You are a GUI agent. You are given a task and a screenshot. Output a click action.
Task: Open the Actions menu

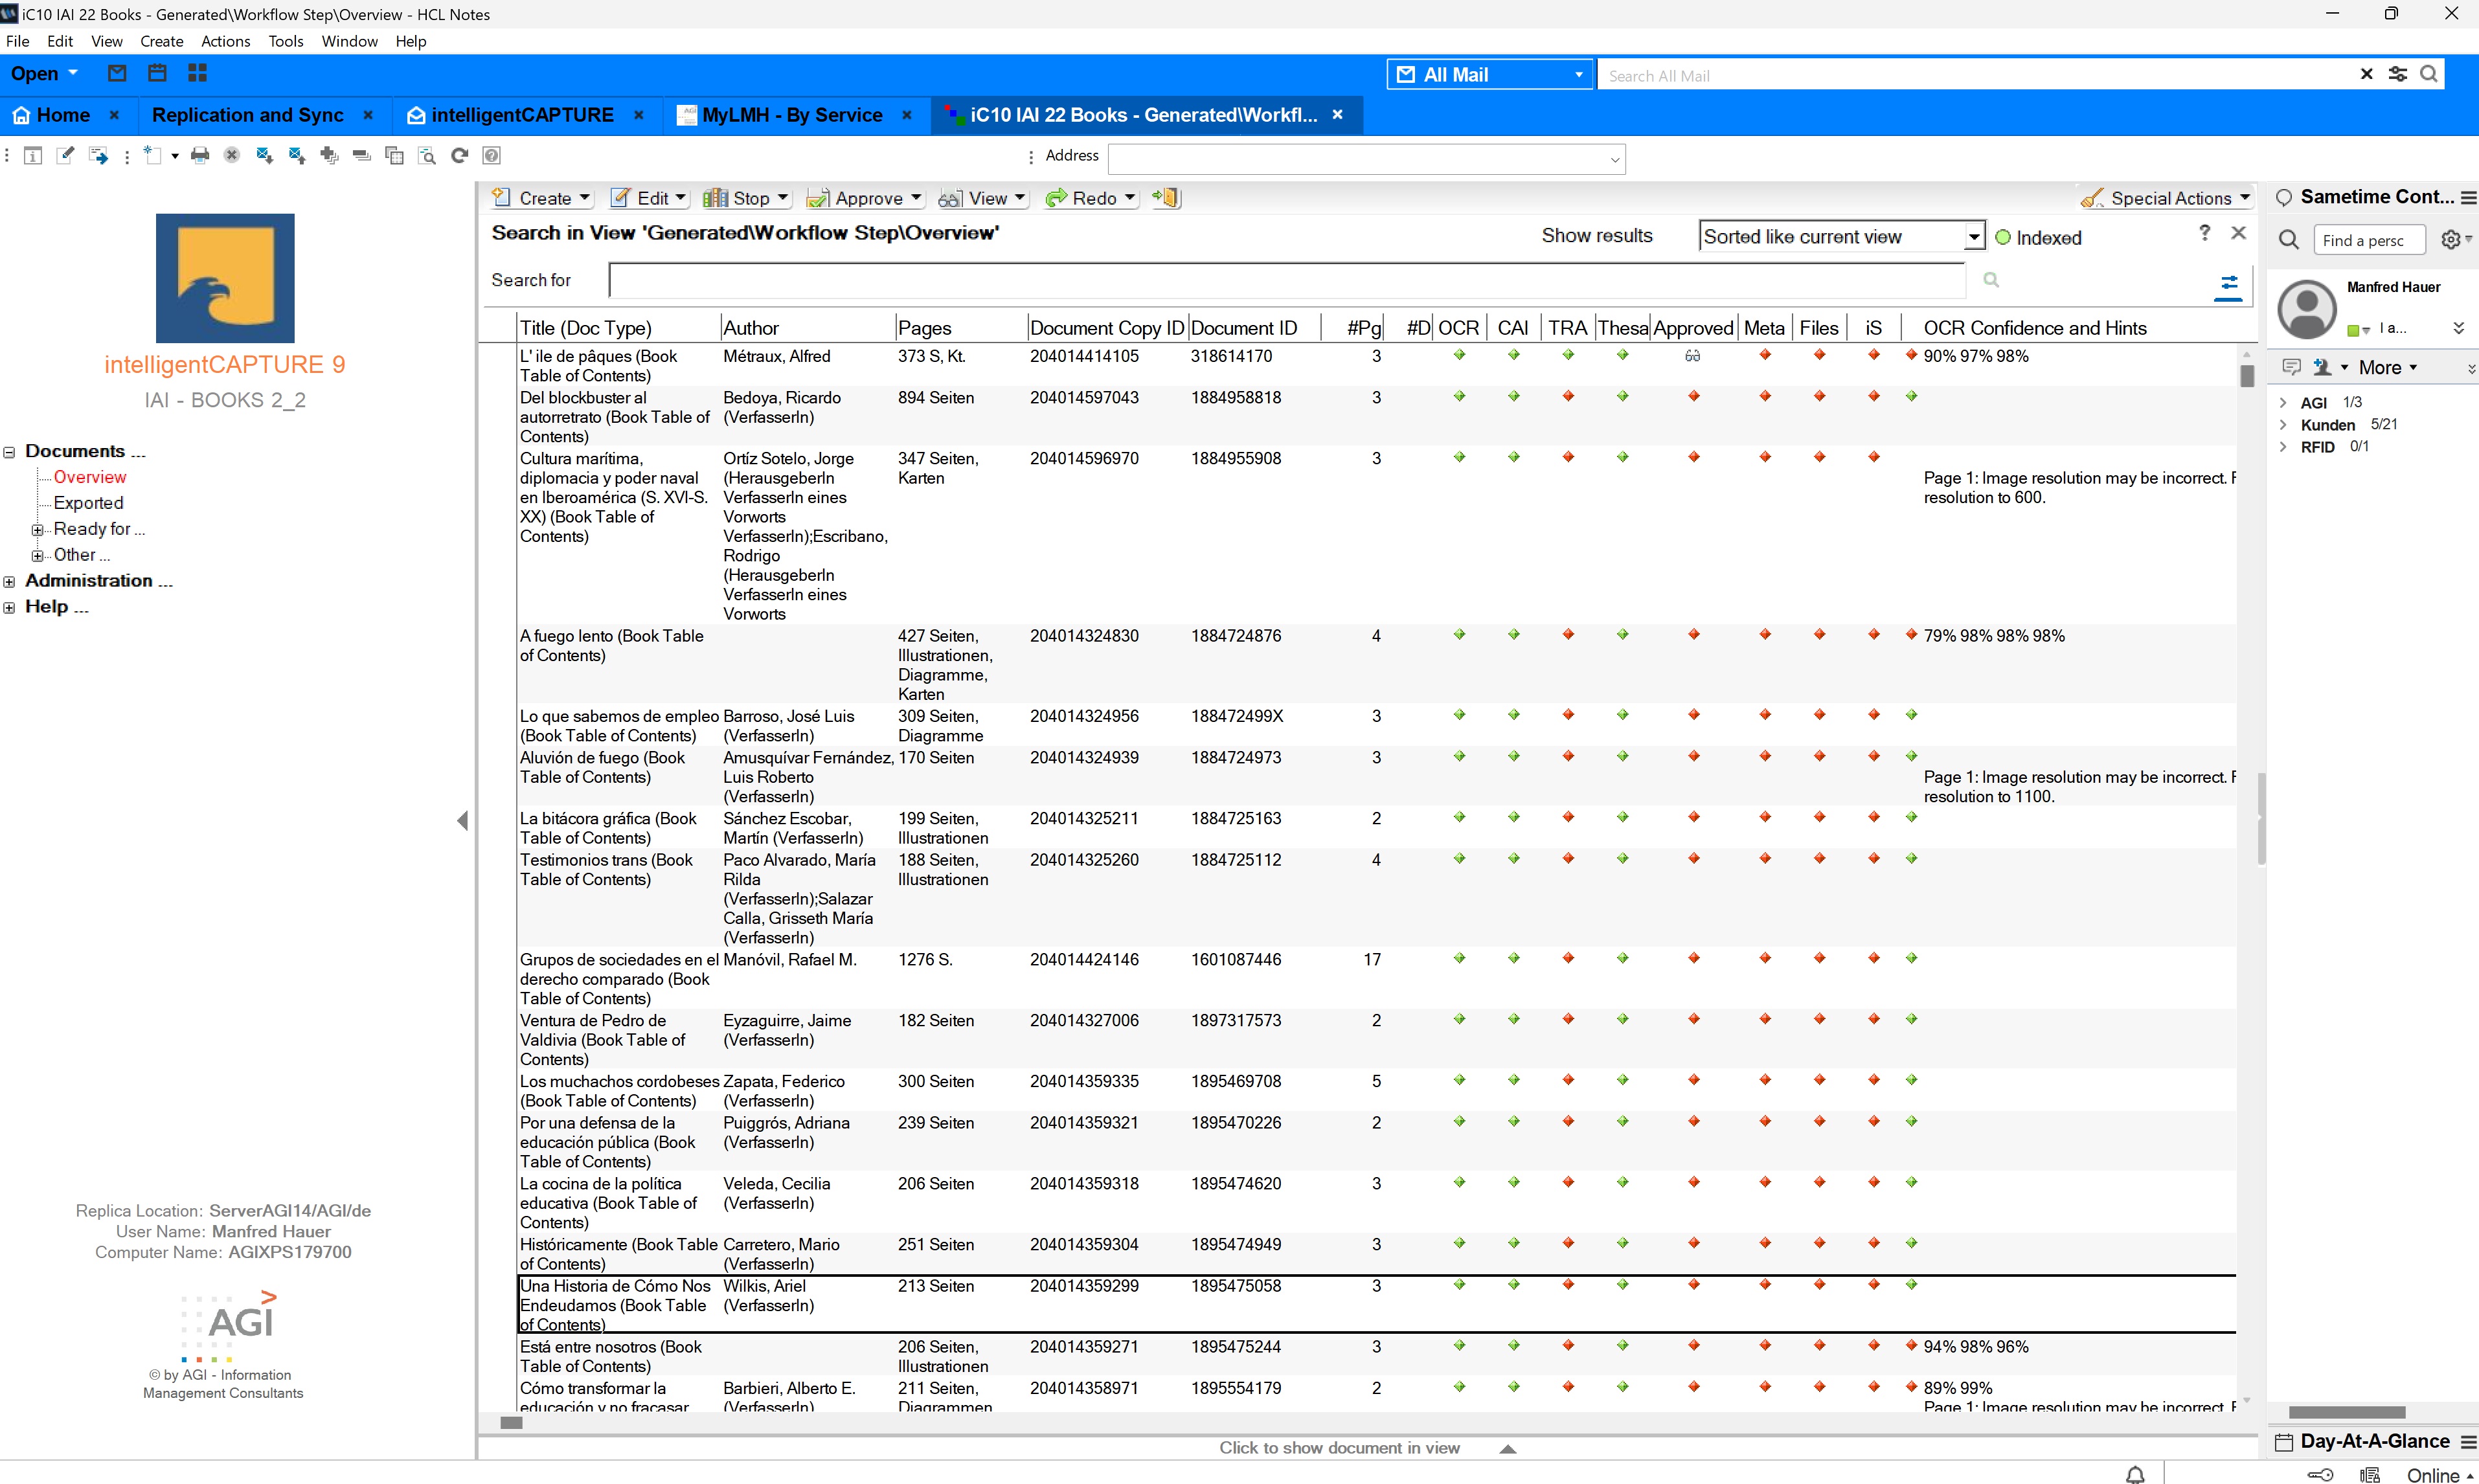[x=225, y=41]
